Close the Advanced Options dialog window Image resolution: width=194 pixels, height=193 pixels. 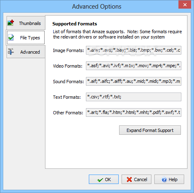(x=185, y=5)
